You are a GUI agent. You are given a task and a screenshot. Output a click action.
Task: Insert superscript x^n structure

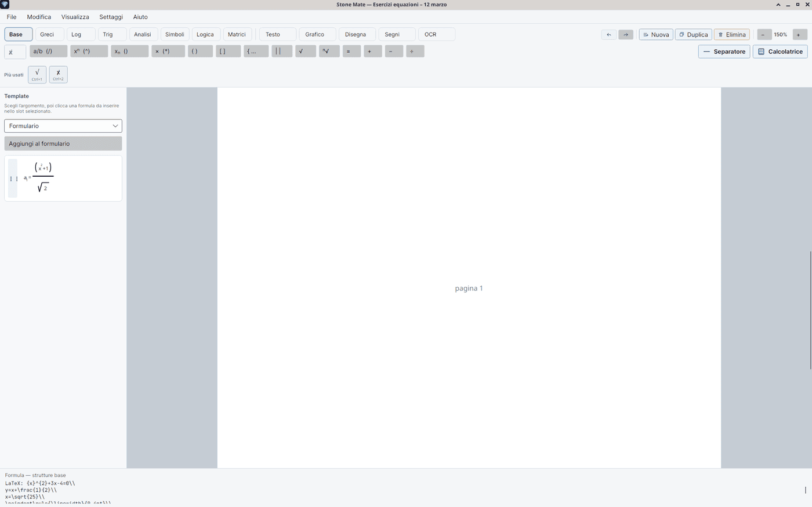coord(89,52)
